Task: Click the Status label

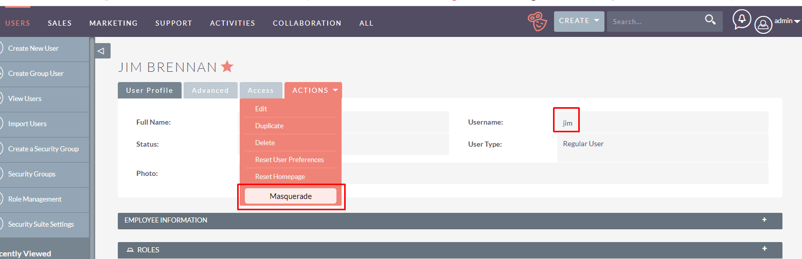Action: [x=148, y=144]
